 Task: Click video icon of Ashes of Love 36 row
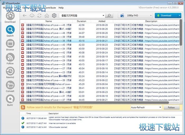click(22, 41)
